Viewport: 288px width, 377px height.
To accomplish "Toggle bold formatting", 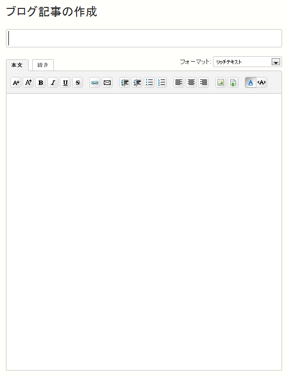I will tap(41, 82).
